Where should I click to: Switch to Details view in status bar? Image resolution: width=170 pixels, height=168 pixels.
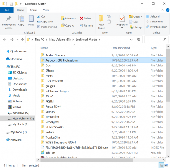161,165
